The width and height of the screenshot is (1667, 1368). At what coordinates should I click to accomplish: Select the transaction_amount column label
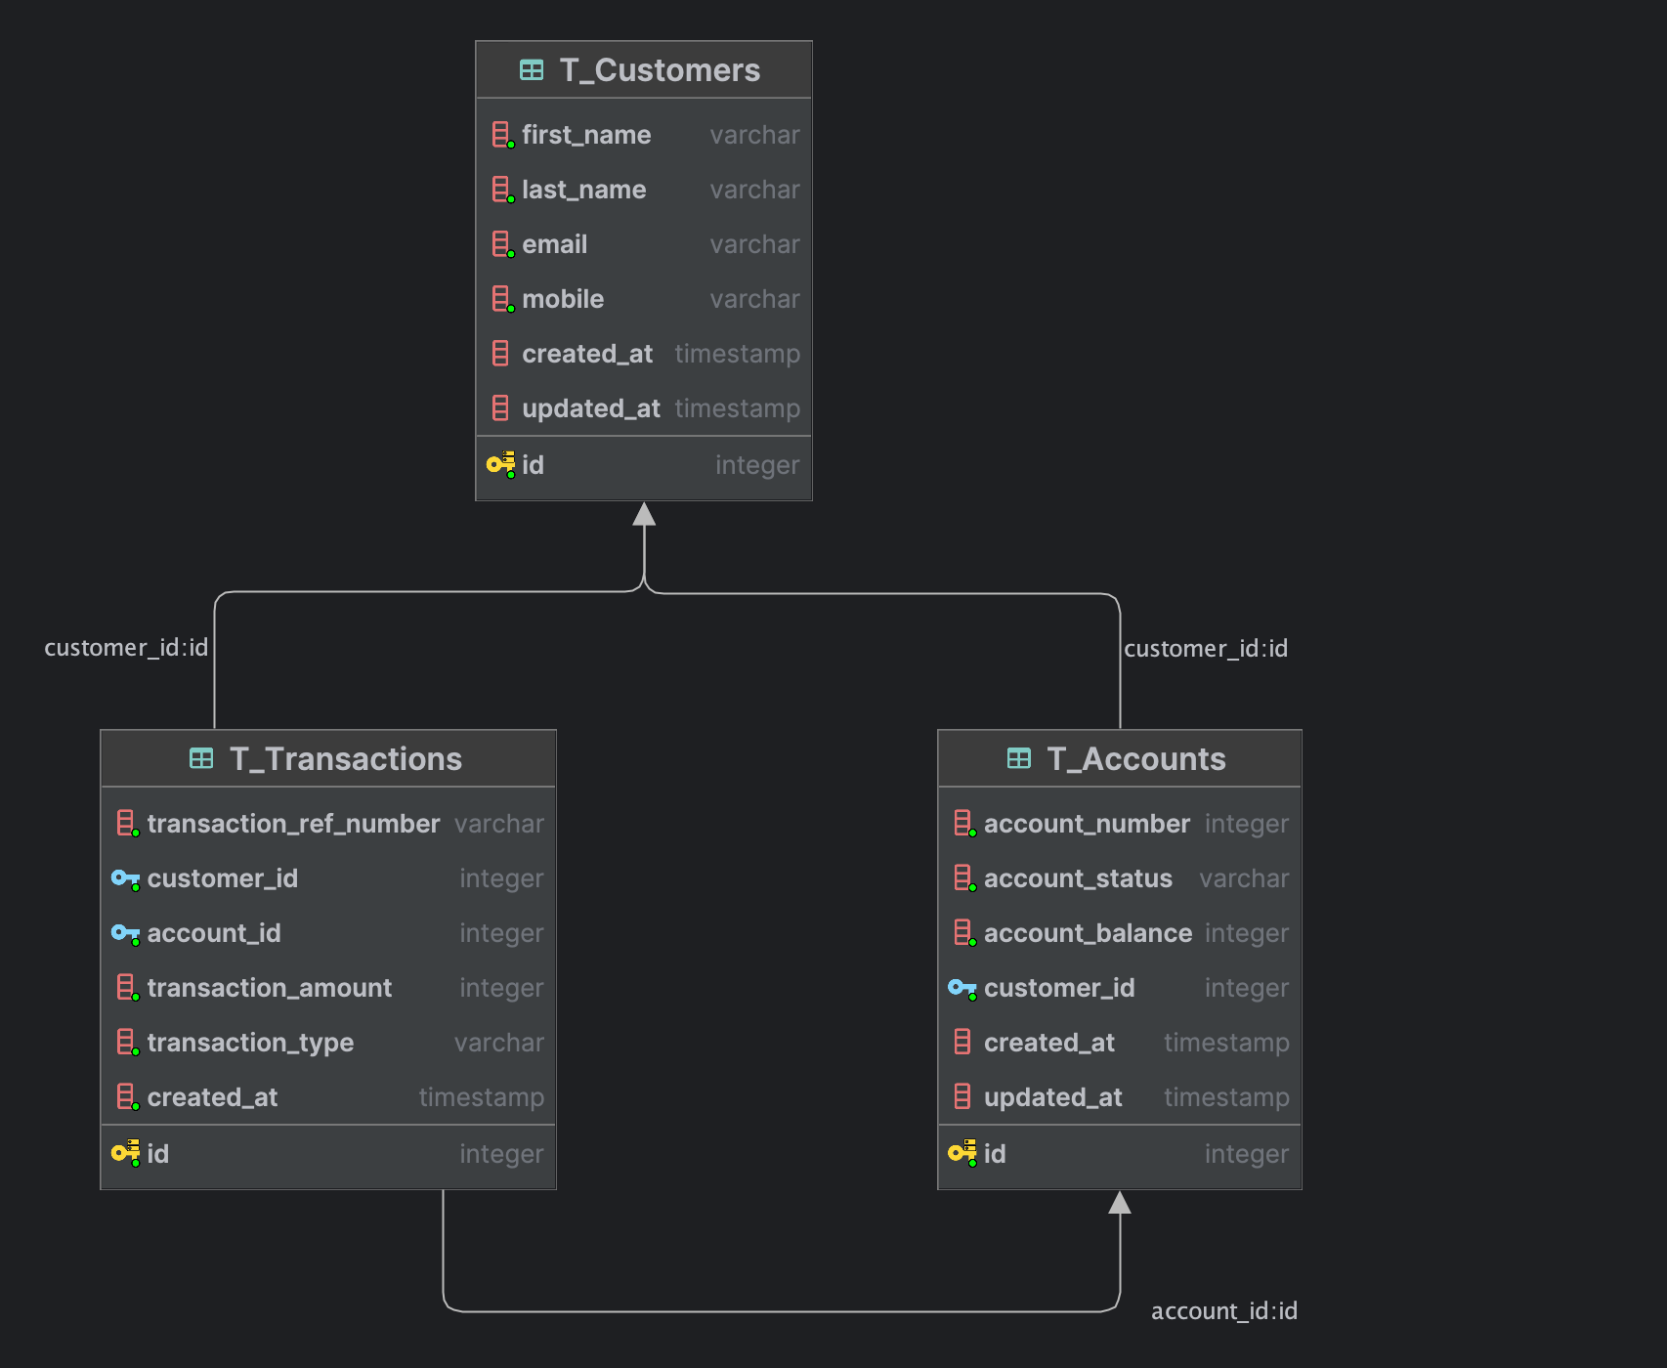(x=270, y=988)
